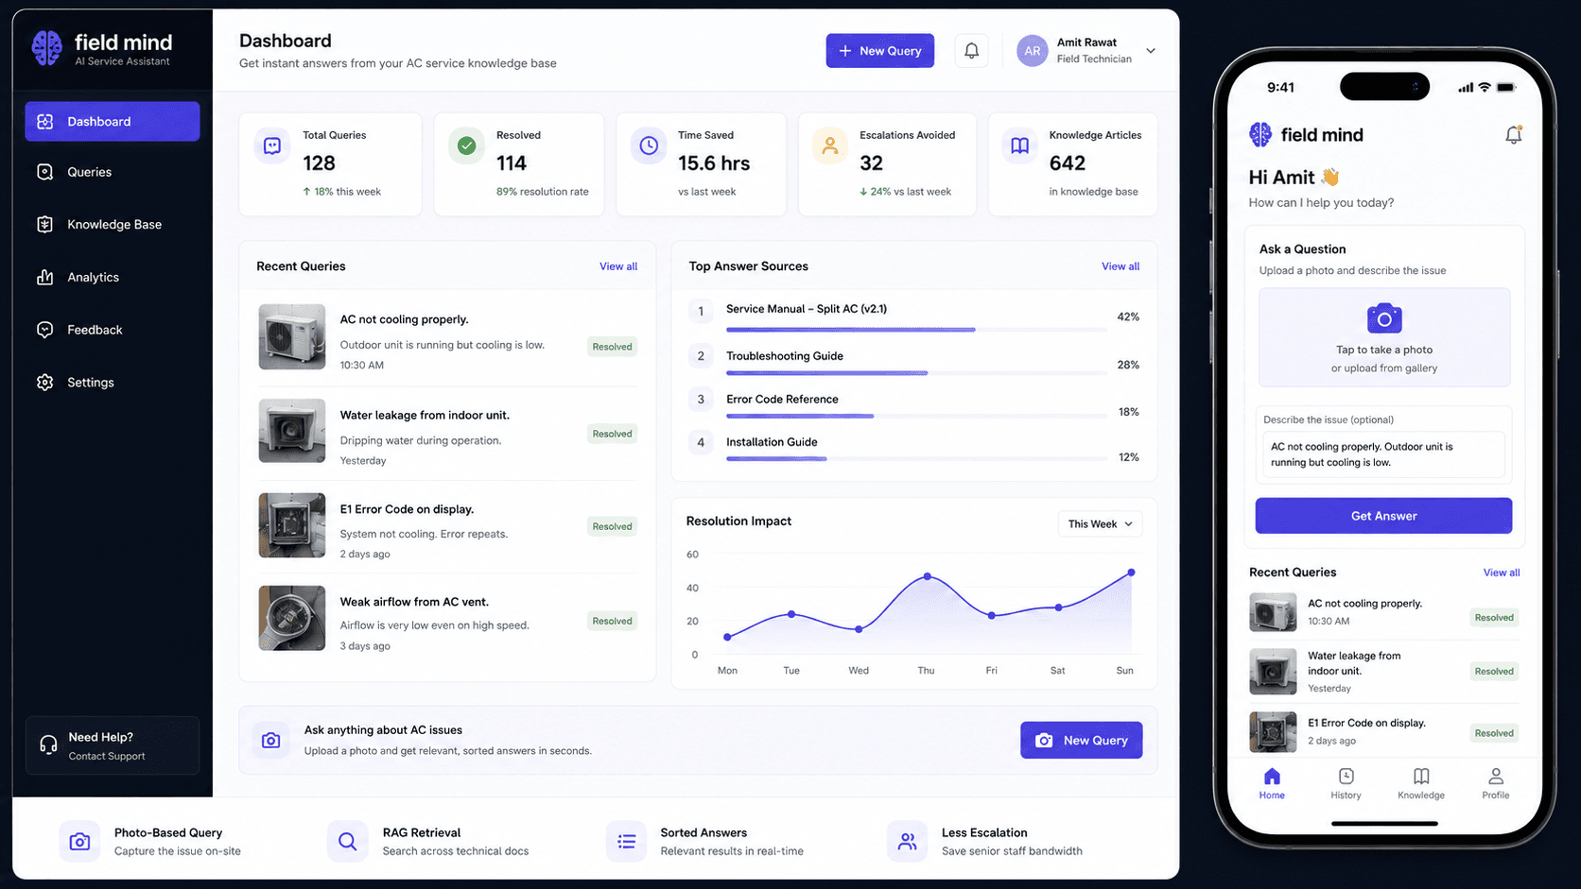This screenshot has height=889, width=1581.
Task: Click the "89% resolution rate" text
Action: pyautogui.click(x=543, y=192)
